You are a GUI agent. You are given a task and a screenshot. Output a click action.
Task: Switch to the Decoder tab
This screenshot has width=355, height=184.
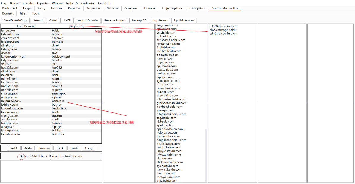tap(112, 8)
